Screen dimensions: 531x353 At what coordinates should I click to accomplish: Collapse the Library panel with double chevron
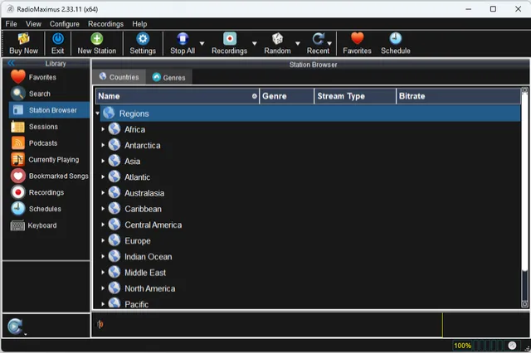(11, 63)
